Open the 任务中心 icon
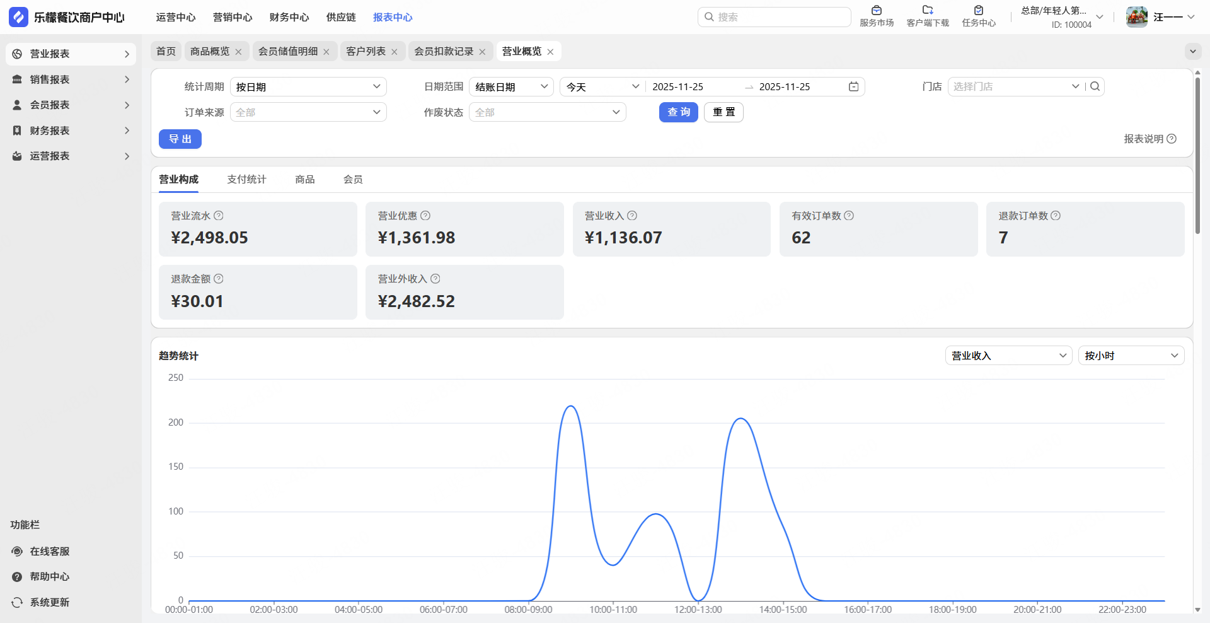 [979, 10]
